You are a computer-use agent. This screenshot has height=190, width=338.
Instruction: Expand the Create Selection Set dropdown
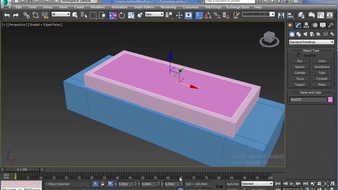[272, 14]
